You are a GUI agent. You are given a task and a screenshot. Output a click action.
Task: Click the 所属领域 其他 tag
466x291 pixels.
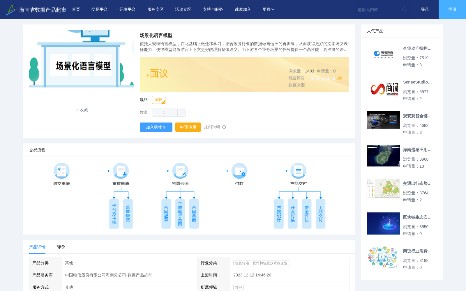pyautogui.click(x=239, y=288)
